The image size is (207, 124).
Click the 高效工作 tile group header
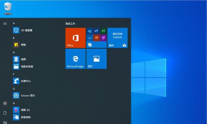click(x=70, y=24)
